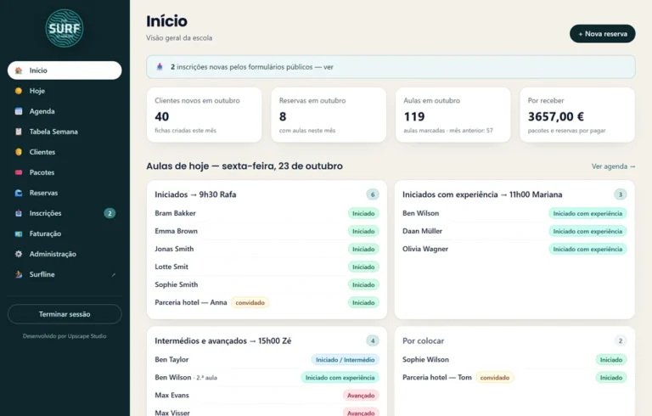Image resolution: width=652 pixels, height=416 pixels.
Task: Click the Parceria hotel — Tom entry
Action: click(437, 377)
